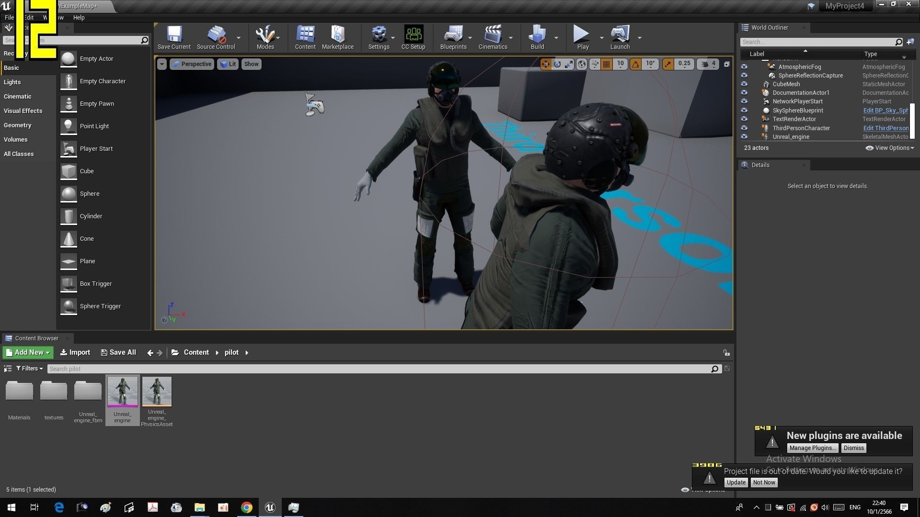Toggle visibility of Unreal_engine actor
Image resolution: width=920 pixels, height=517 pixels.
pos(744,137)
